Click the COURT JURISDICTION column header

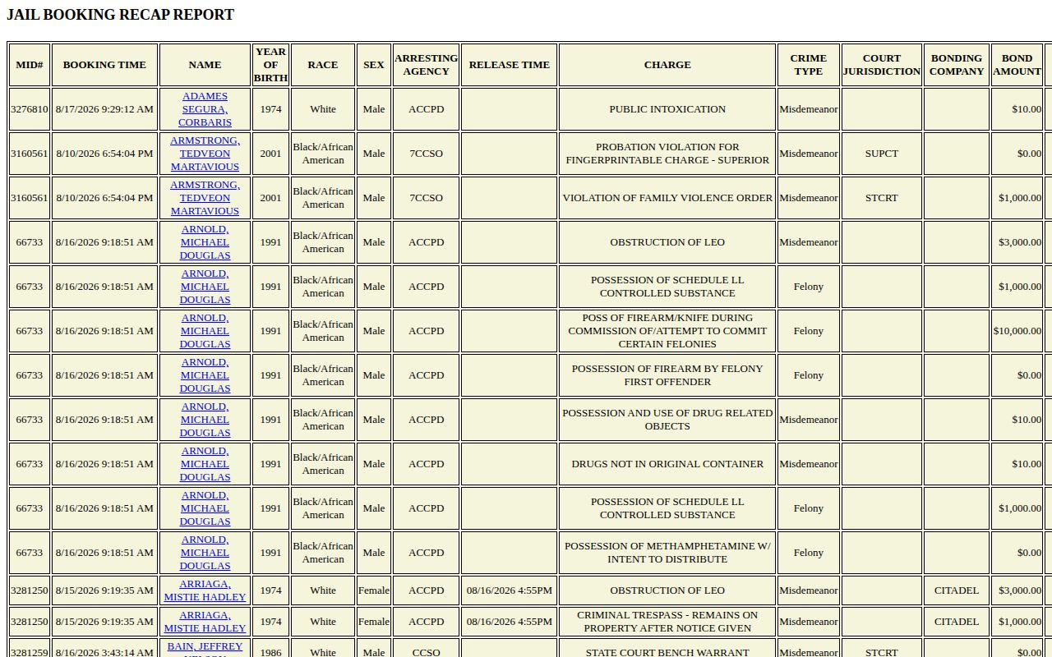coord(882,65)
